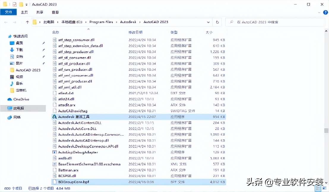
Task: Select 本地磁盘 (C:) in the address path
Action: tap(72, 22)
